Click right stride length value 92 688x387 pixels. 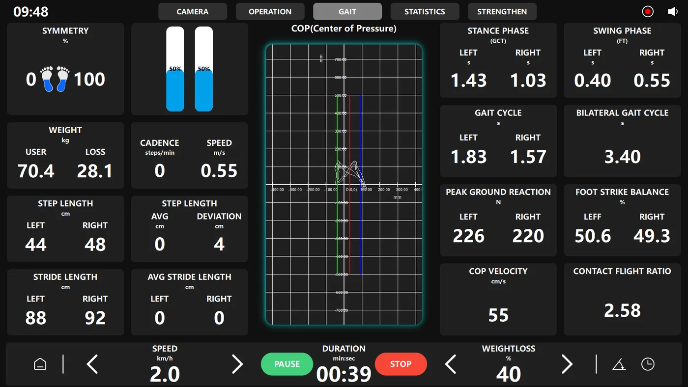[x=95, y=318]
